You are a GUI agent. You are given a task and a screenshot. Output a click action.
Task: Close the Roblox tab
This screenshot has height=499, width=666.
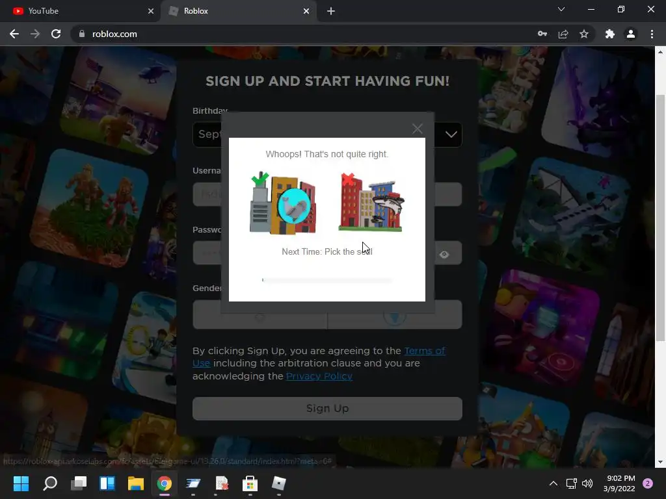pos(306,11)
